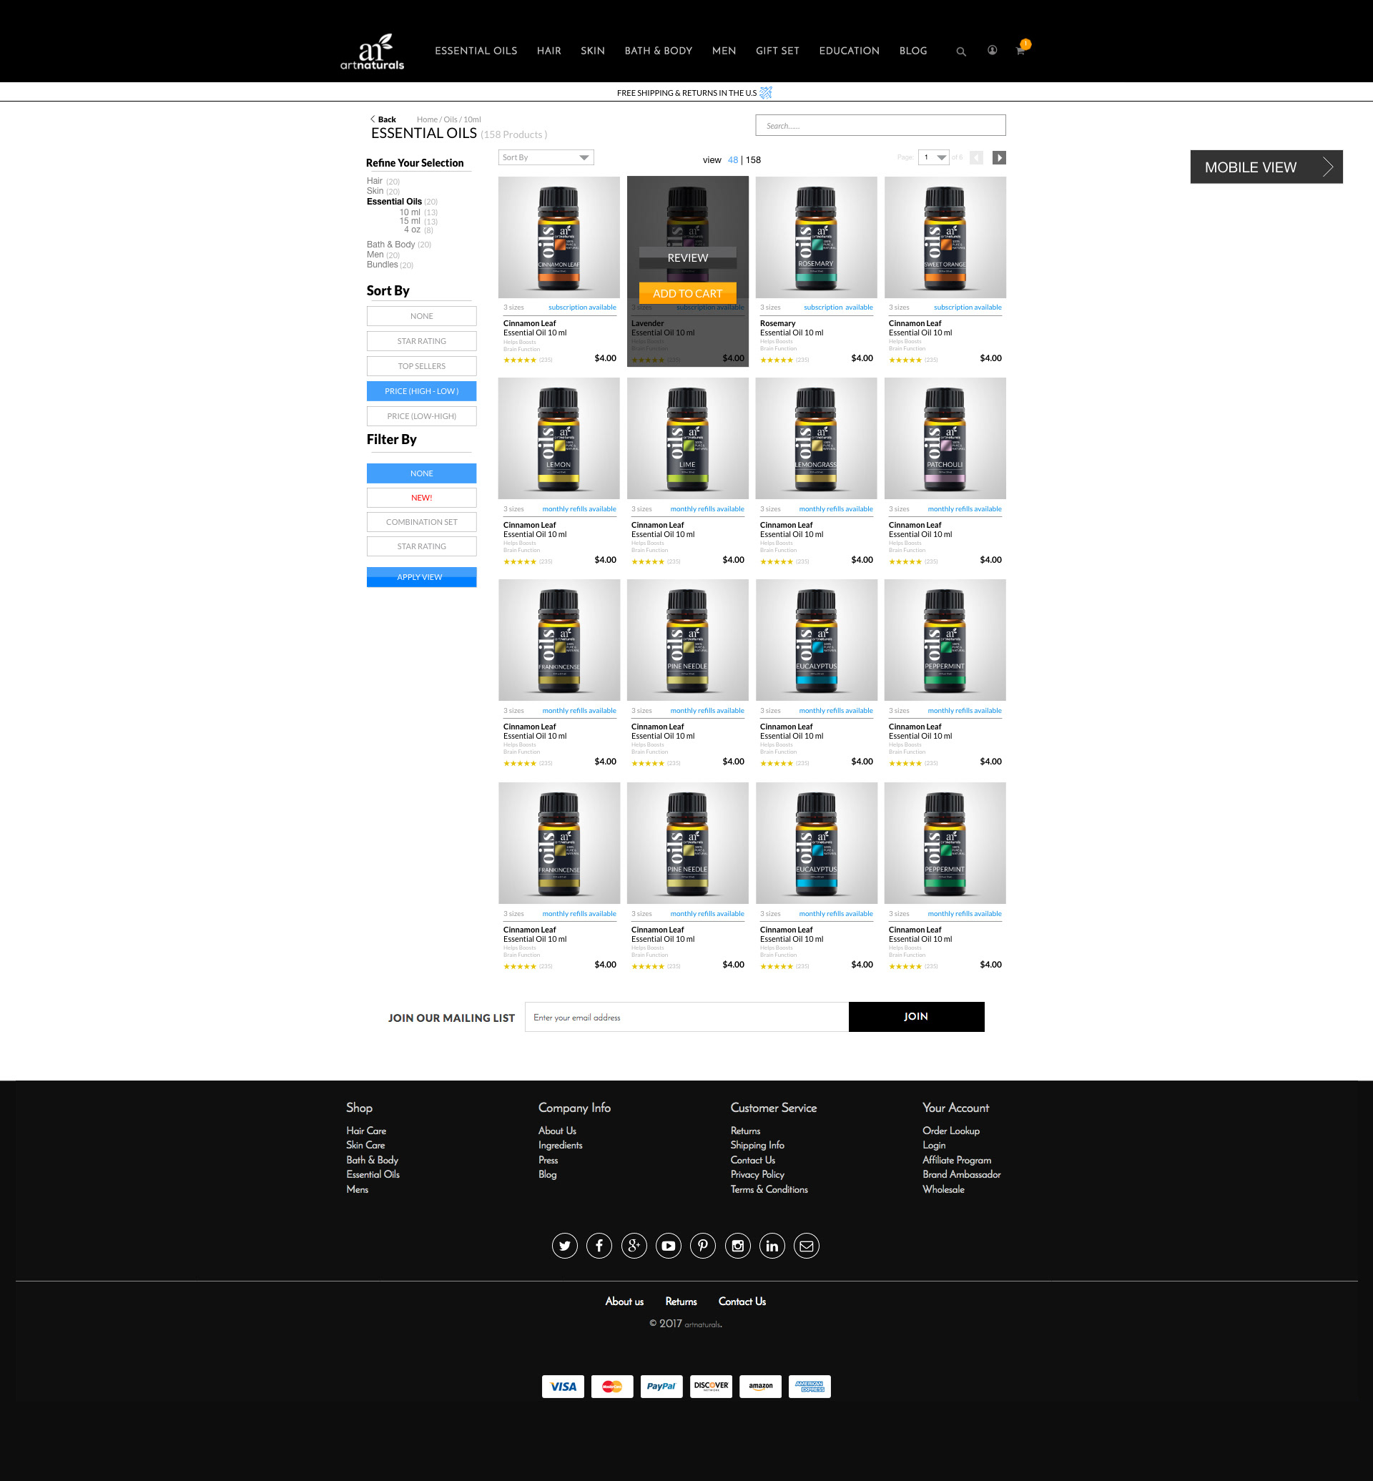
Task: Open the Lime bottle thumbnail
Action: (x=687, y=438)
